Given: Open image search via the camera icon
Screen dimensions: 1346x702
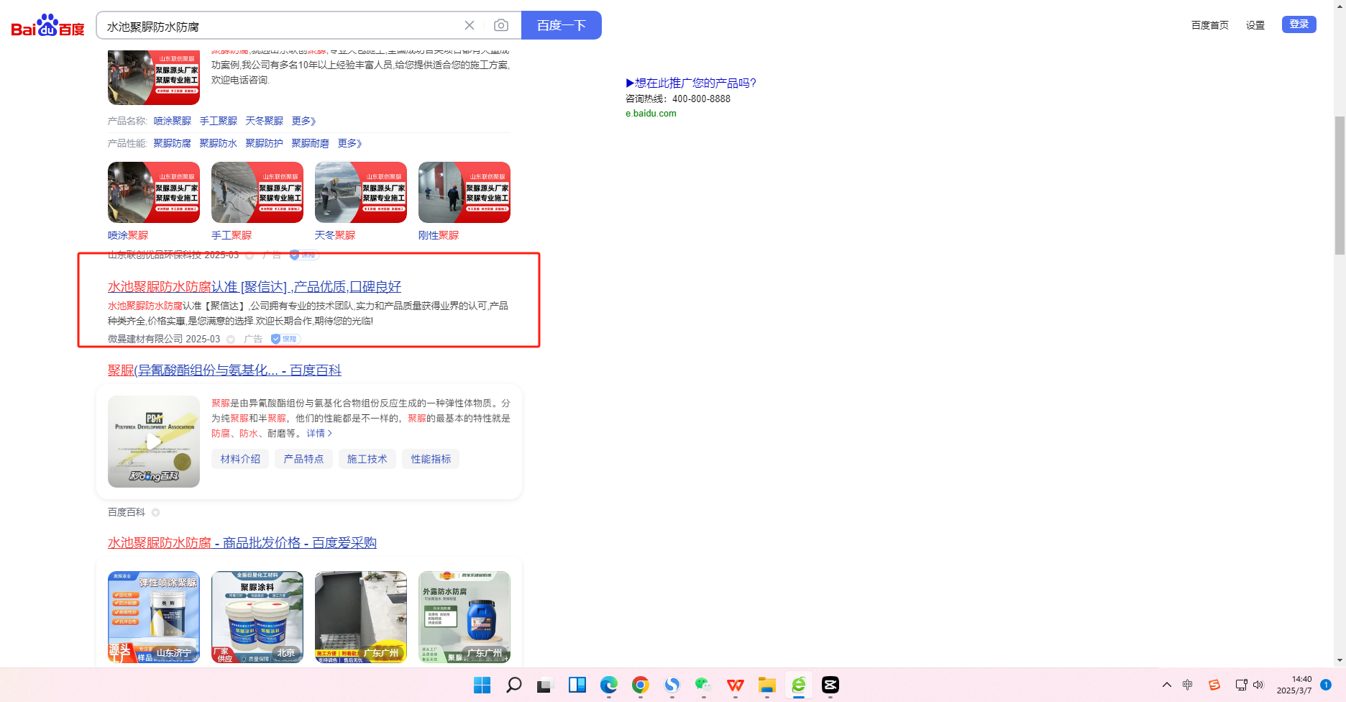Looking at the screenshot, I should pos(501,25).
